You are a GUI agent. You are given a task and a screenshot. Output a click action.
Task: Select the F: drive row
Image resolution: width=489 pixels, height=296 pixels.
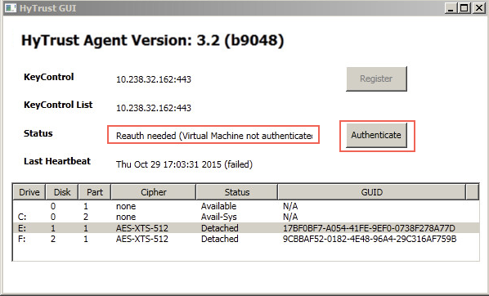246,239
